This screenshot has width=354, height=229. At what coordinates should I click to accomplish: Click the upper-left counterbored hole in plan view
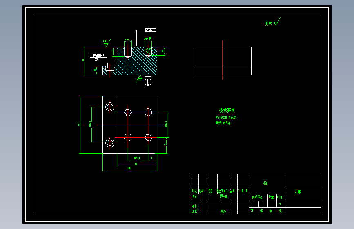110,107
